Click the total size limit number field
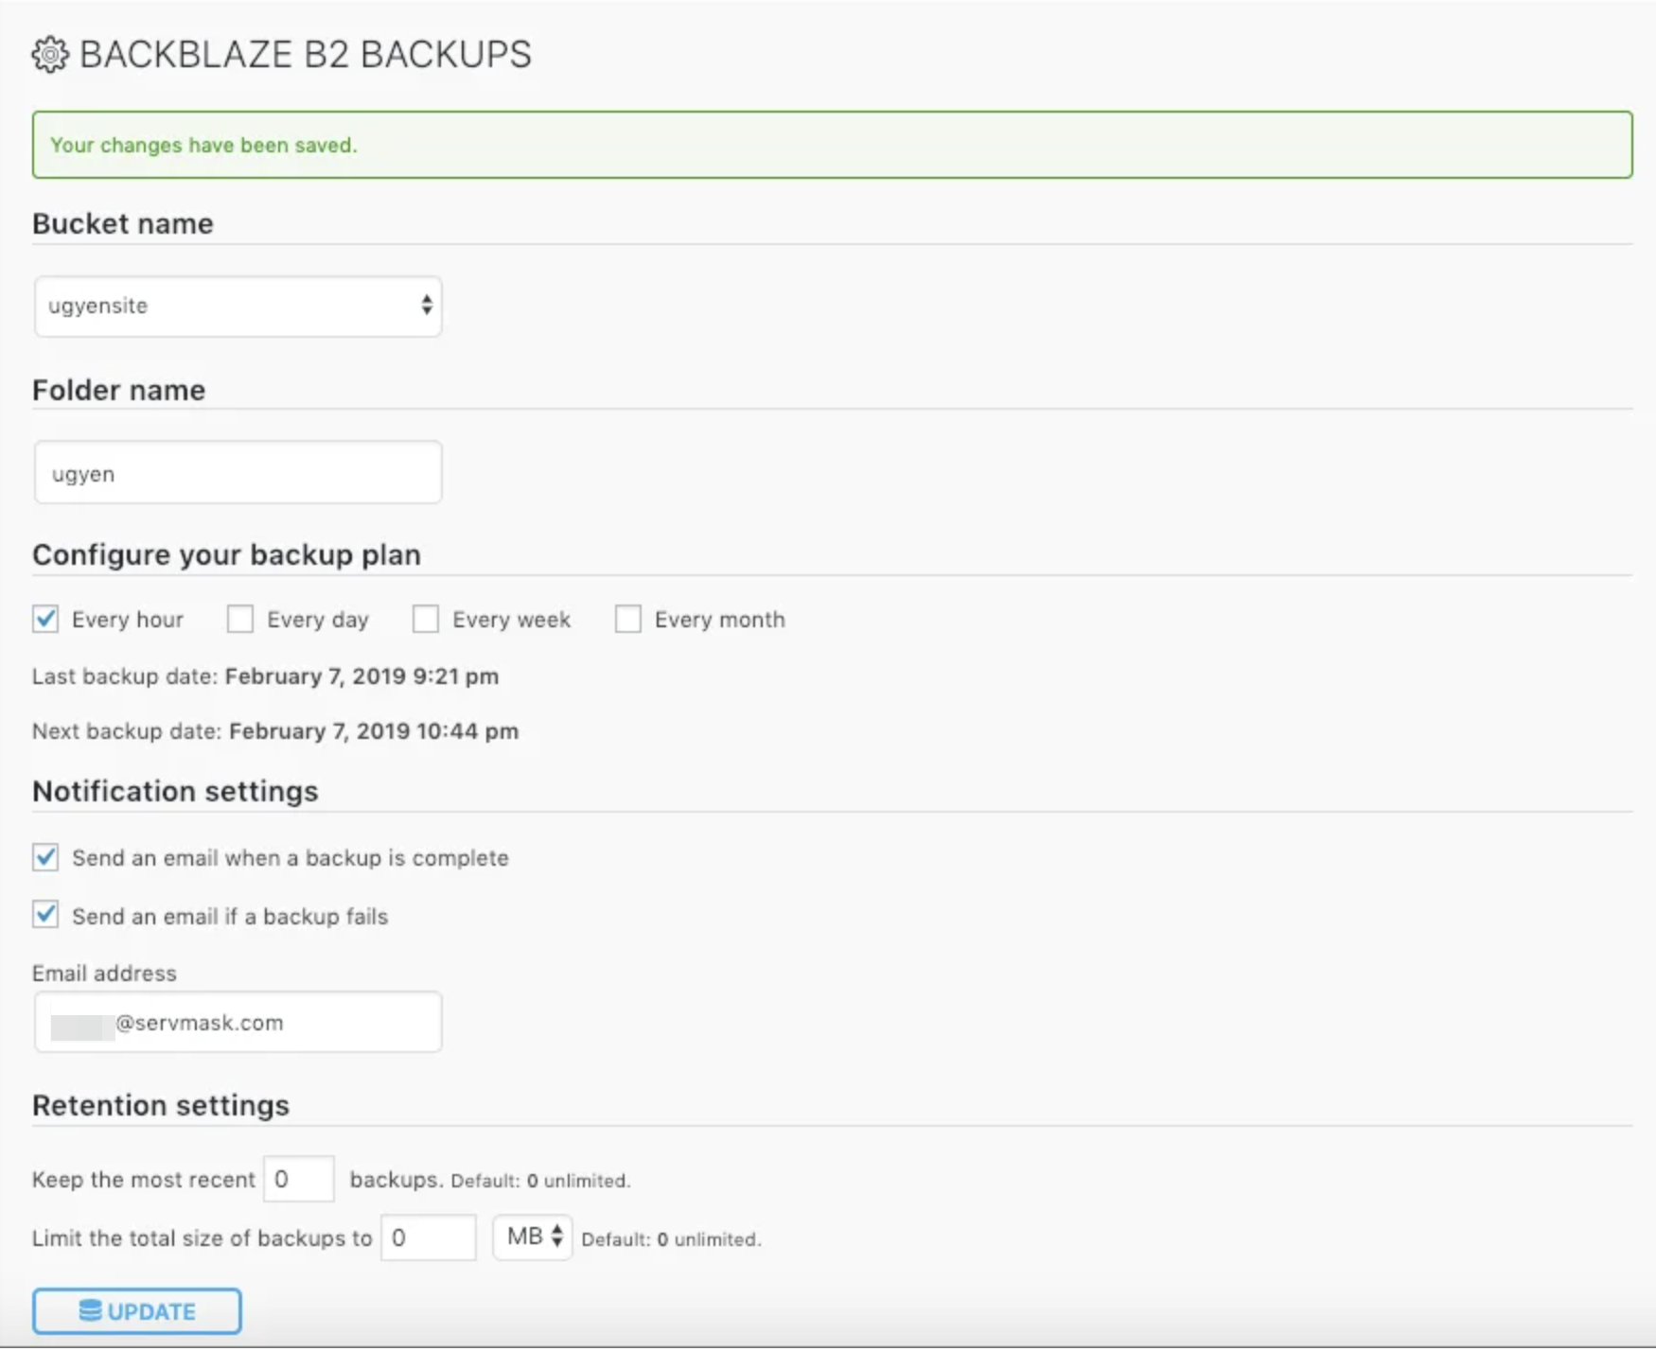Image resolution: width=1656 pixels, height=1351 pixels. point(428,1237)
